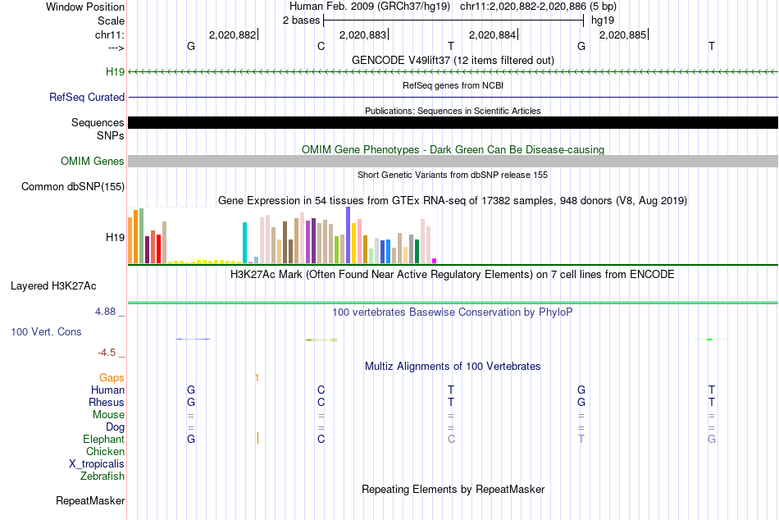Click the RefSeq genes from NCBI title
The image size is (779, 520).
coord(453,85)
